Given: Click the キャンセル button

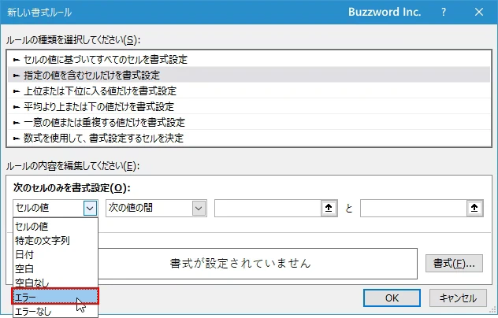Looking at the screenshot, I should point(458,298).
